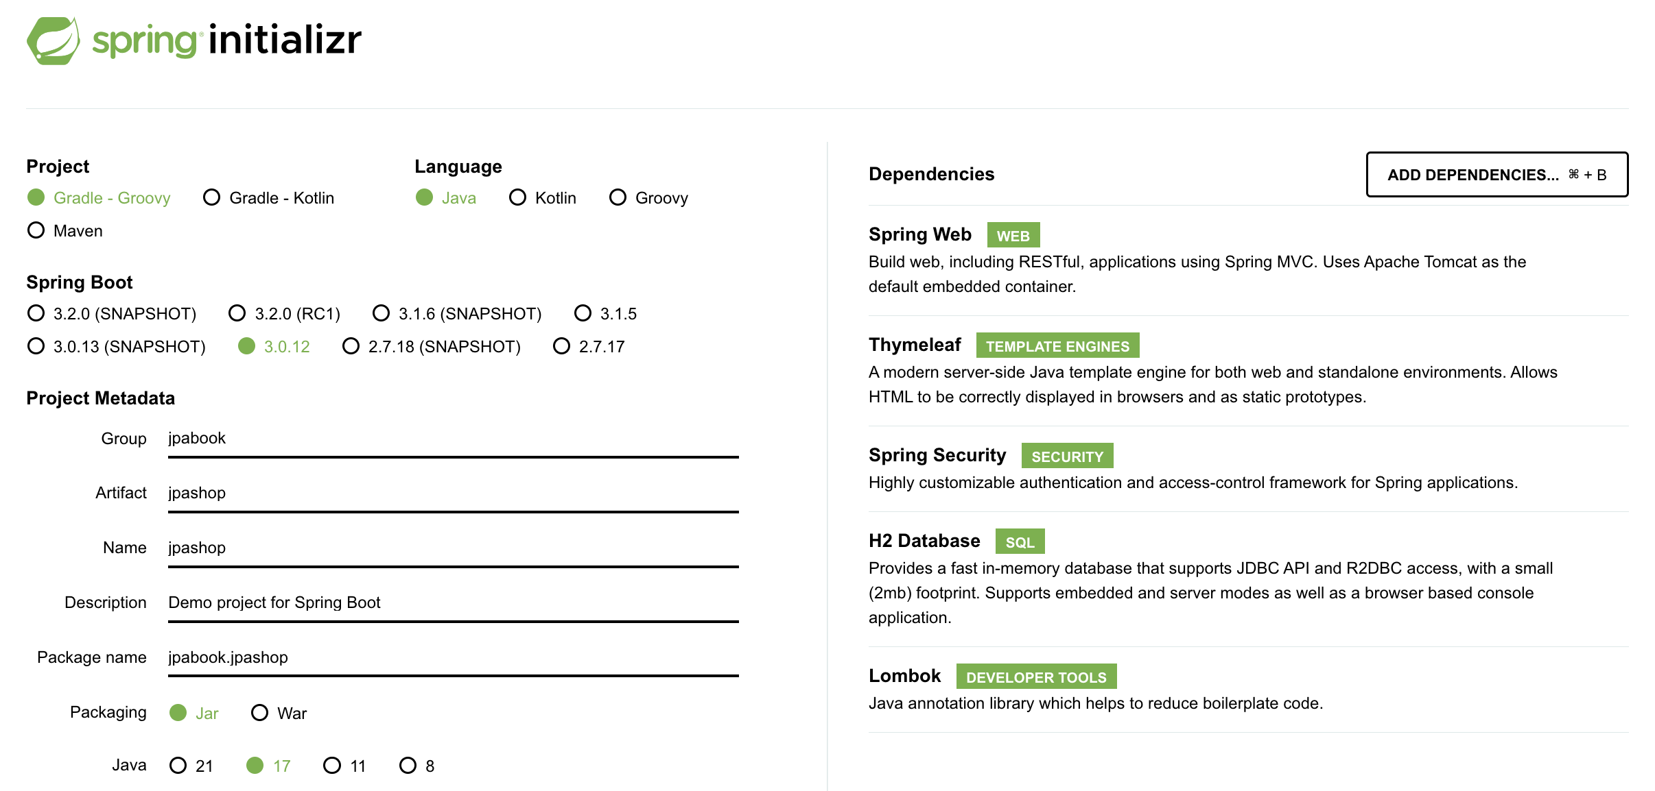Click the H2 Database SQL tag

pos(1020,541)
